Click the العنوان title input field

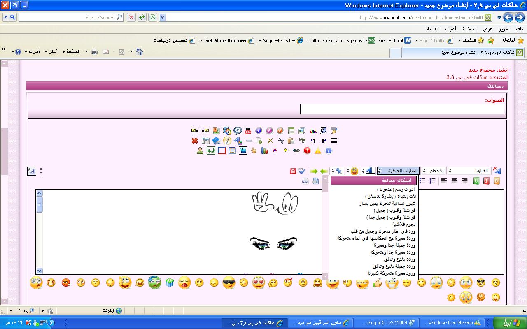pyautogui.click(x=402, y=109)
